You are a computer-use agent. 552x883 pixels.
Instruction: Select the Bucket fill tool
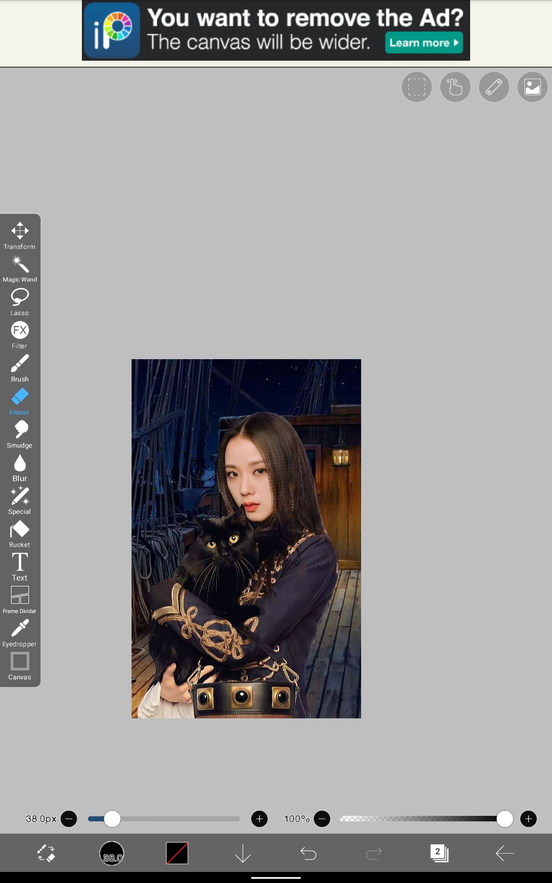[20, 534]
